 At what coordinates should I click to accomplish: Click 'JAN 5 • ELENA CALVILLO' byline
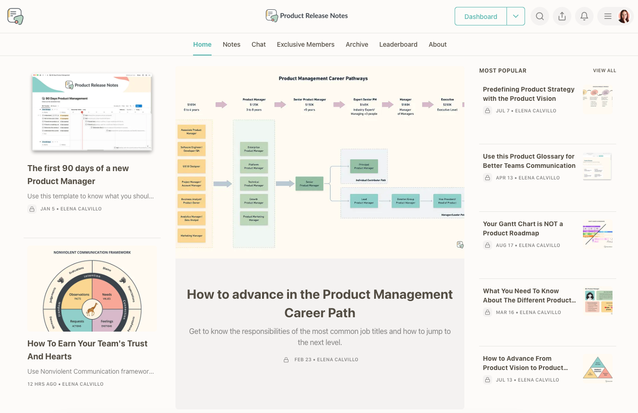click(x=71, y=209)
